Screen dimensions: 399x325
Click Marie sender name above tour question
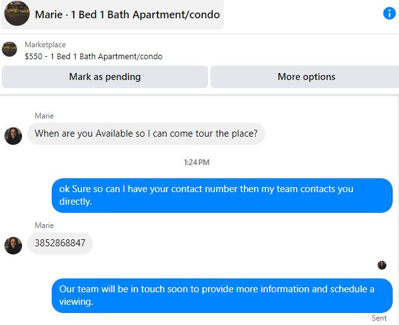coord(44,116)
